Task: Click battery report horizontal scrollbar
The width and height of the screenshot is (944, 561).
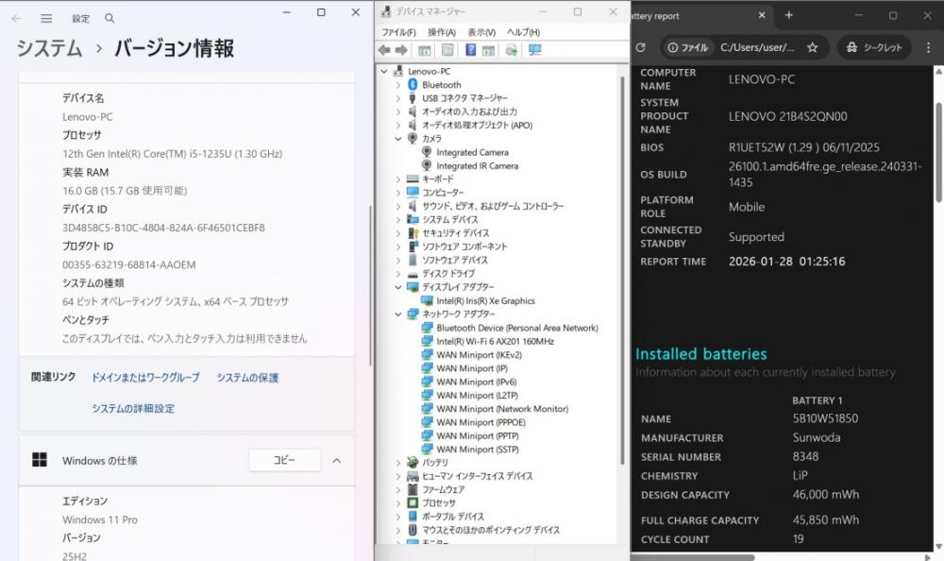Action: click(x=692, y=557)
